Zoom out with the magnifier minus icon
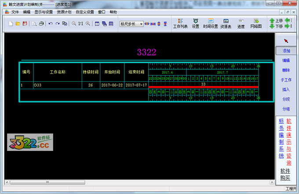299x194 pixels. 74,23
